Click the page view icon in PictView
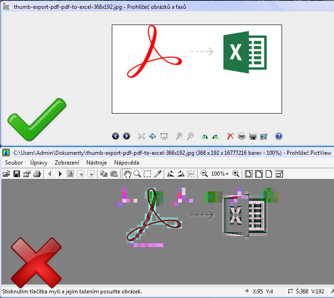The image size is (334, 298). pos(70,174)
